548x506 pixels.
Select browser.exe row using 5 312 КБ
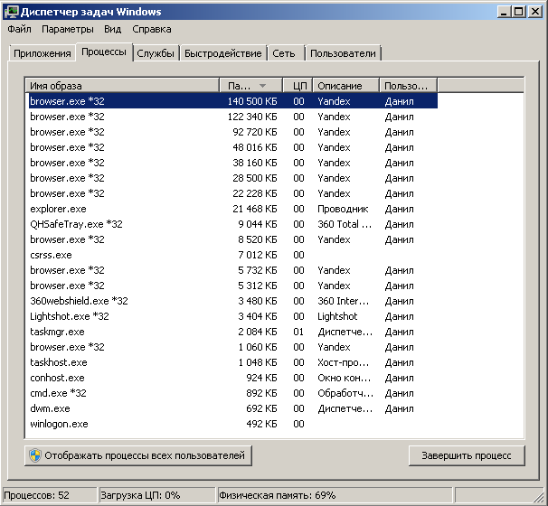[231, 286]
